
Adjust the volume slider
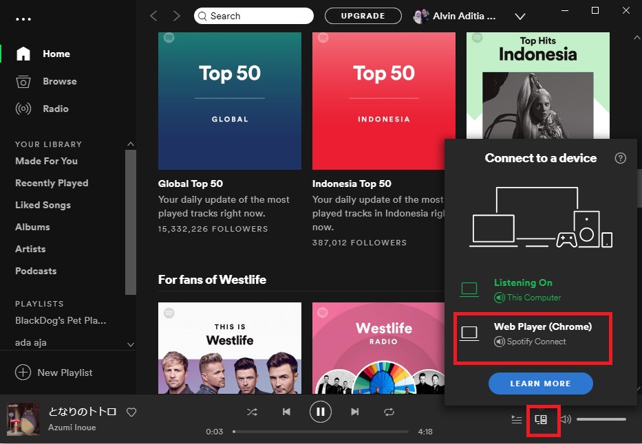(601, 419)
